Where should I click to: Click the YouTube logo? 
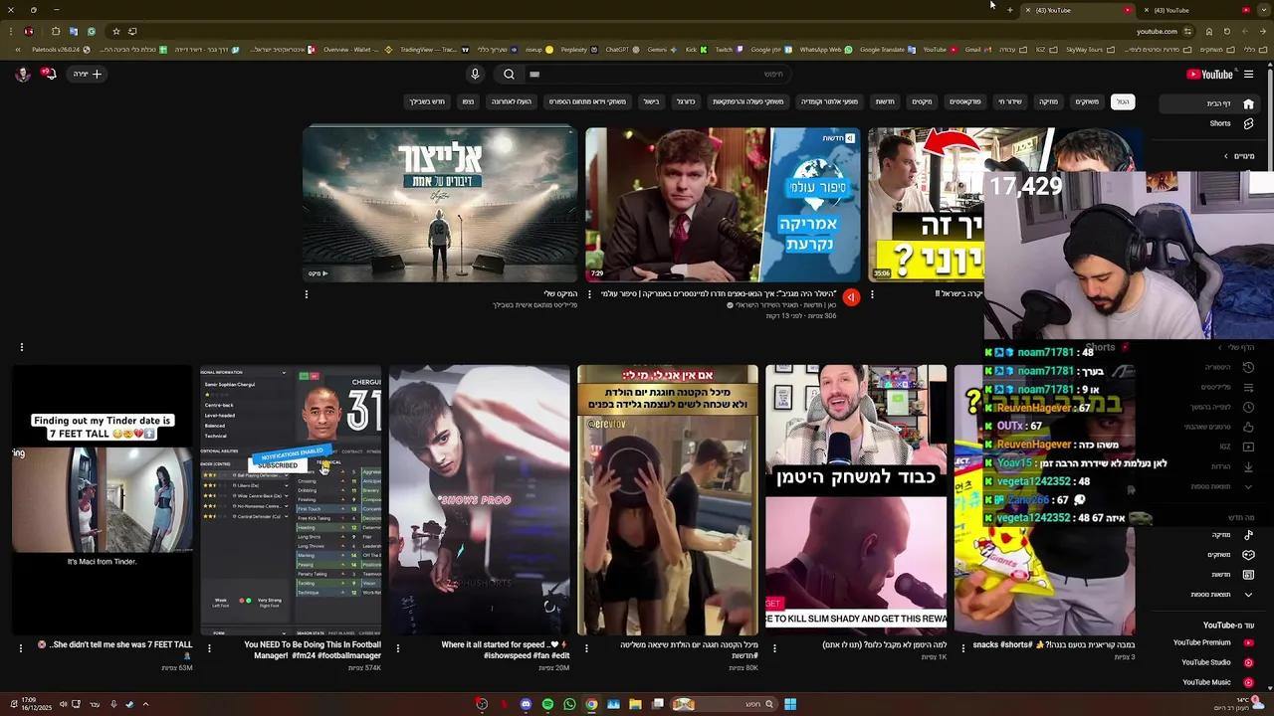point(1209,74)
